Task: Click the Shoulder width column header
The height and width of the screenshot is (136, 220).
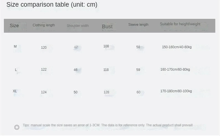Action: pos(78,26)
